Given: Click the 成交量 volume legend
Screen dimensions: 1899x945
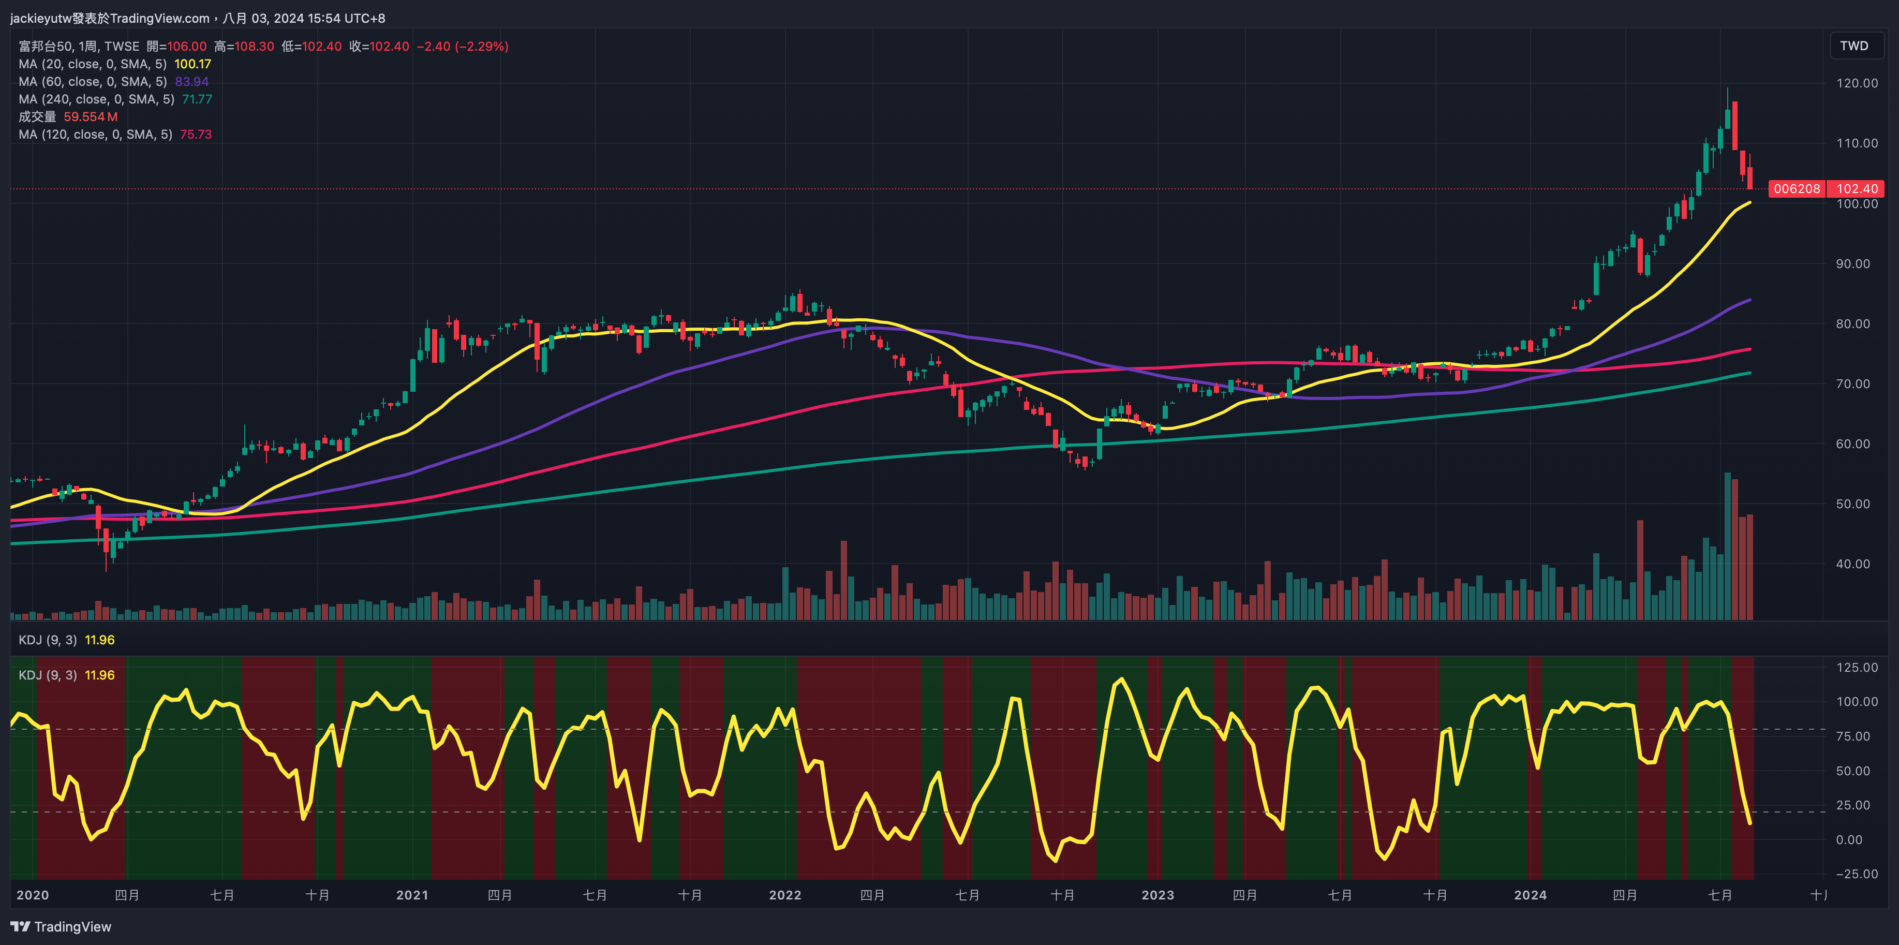Looking at the screenshot, I should 38,116.
